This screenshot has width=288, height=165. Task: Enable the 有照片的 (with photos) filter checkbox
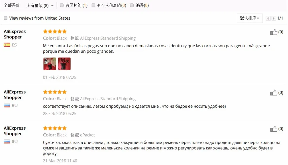62,5
